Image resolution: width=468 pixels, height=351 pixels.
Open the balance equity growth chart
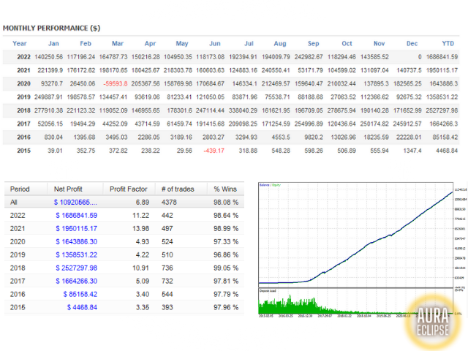point(355,234)
